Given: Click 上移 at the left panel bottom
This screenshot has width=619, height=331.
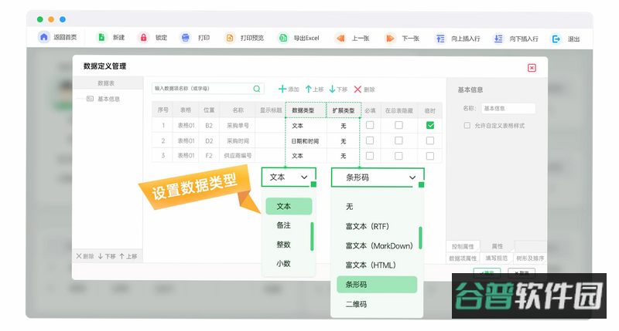Looking at the screenshot, I should (128, 256).
